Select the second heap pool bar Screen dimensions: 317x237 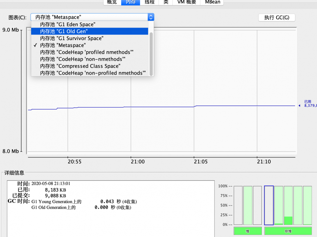[248, 205]
